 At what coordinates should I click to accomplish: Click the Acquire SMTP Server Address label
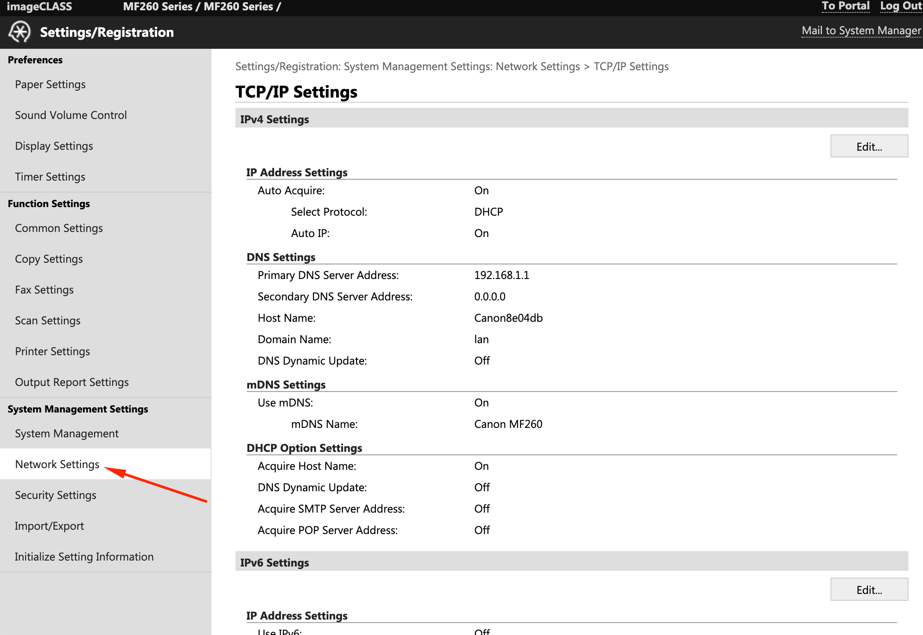(331, 509)
